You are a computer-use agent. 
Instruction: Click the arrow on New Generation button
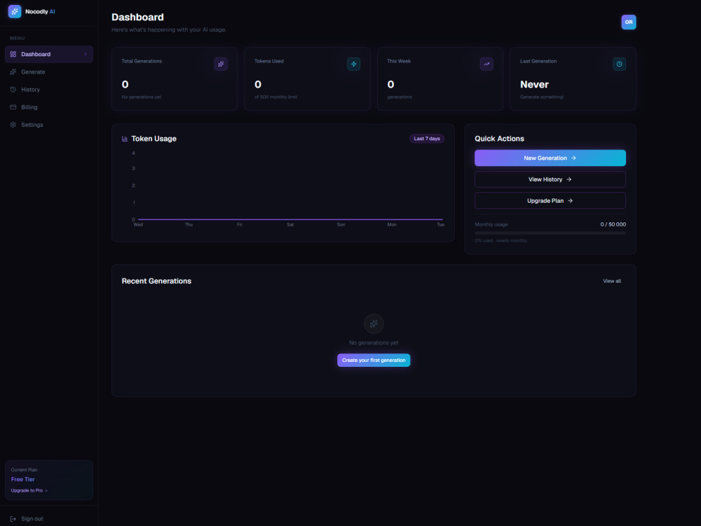pos(573,158)
